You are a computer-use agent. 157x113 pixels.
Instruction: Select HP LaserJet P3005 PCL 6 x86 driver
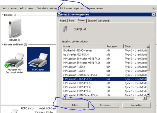coord(105,91)
